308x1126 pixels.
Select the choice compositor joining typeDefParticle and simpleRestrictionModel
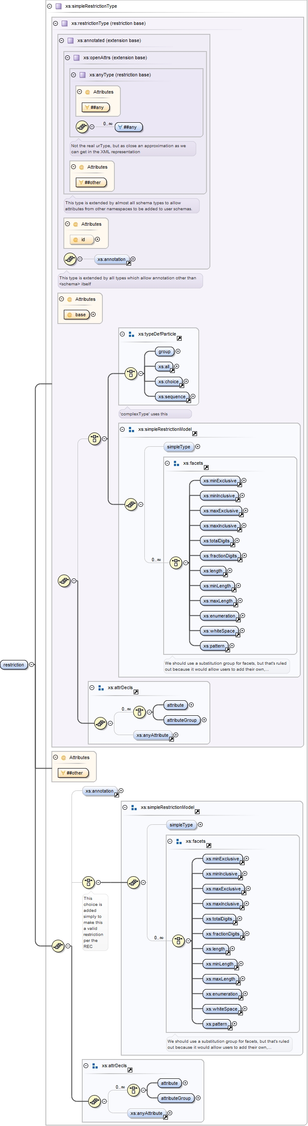coord(95,439)
